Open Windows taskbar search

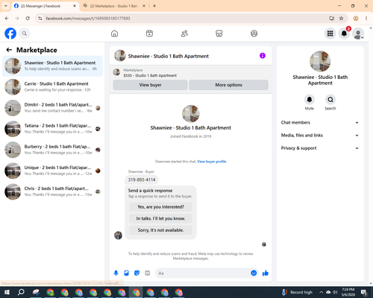[21, 292]
